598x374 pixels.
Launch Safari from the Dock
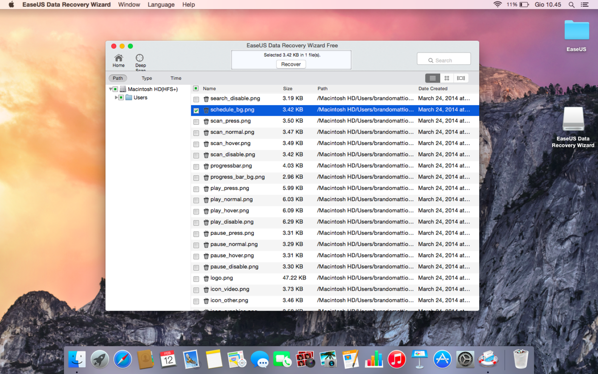(x=123, y=359)
